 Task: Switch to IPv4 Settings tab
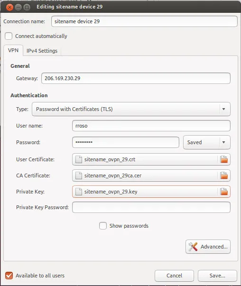point(42,51)
